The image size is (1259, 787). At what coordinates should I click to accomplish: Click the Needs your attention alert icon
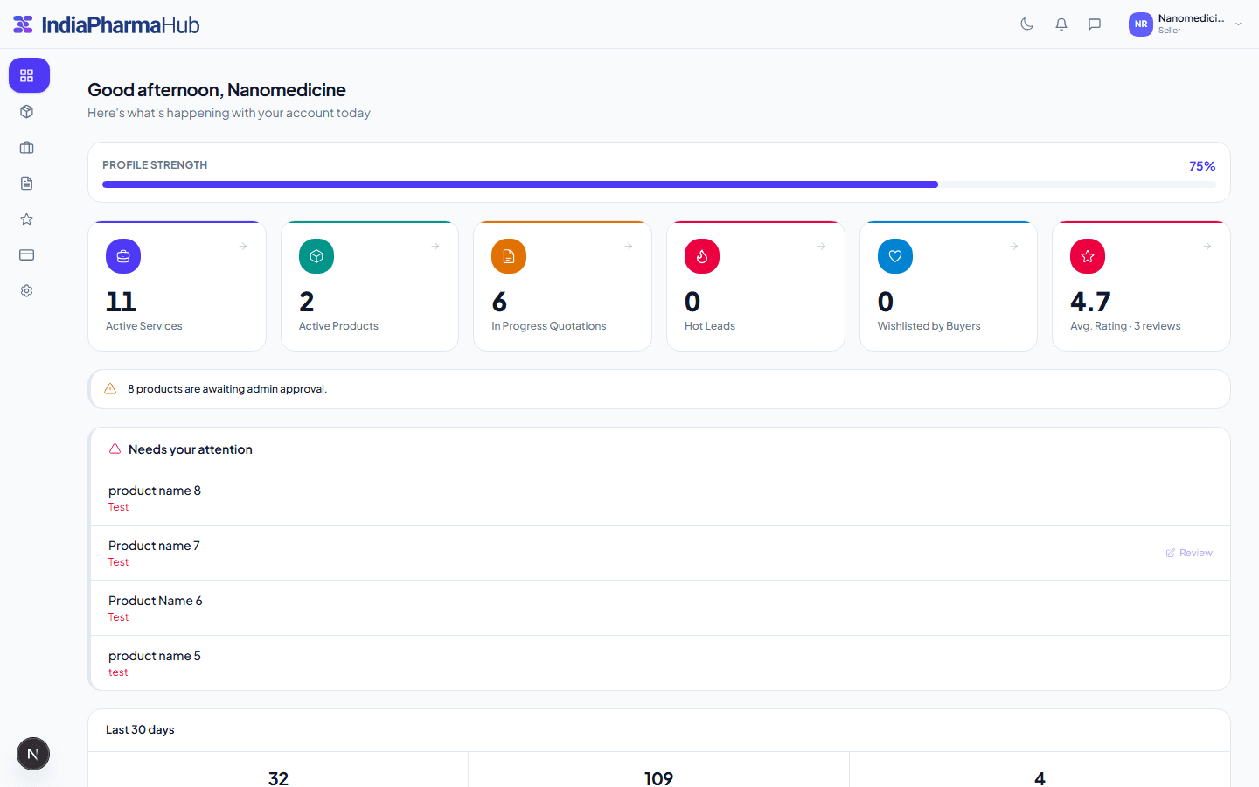115,449
